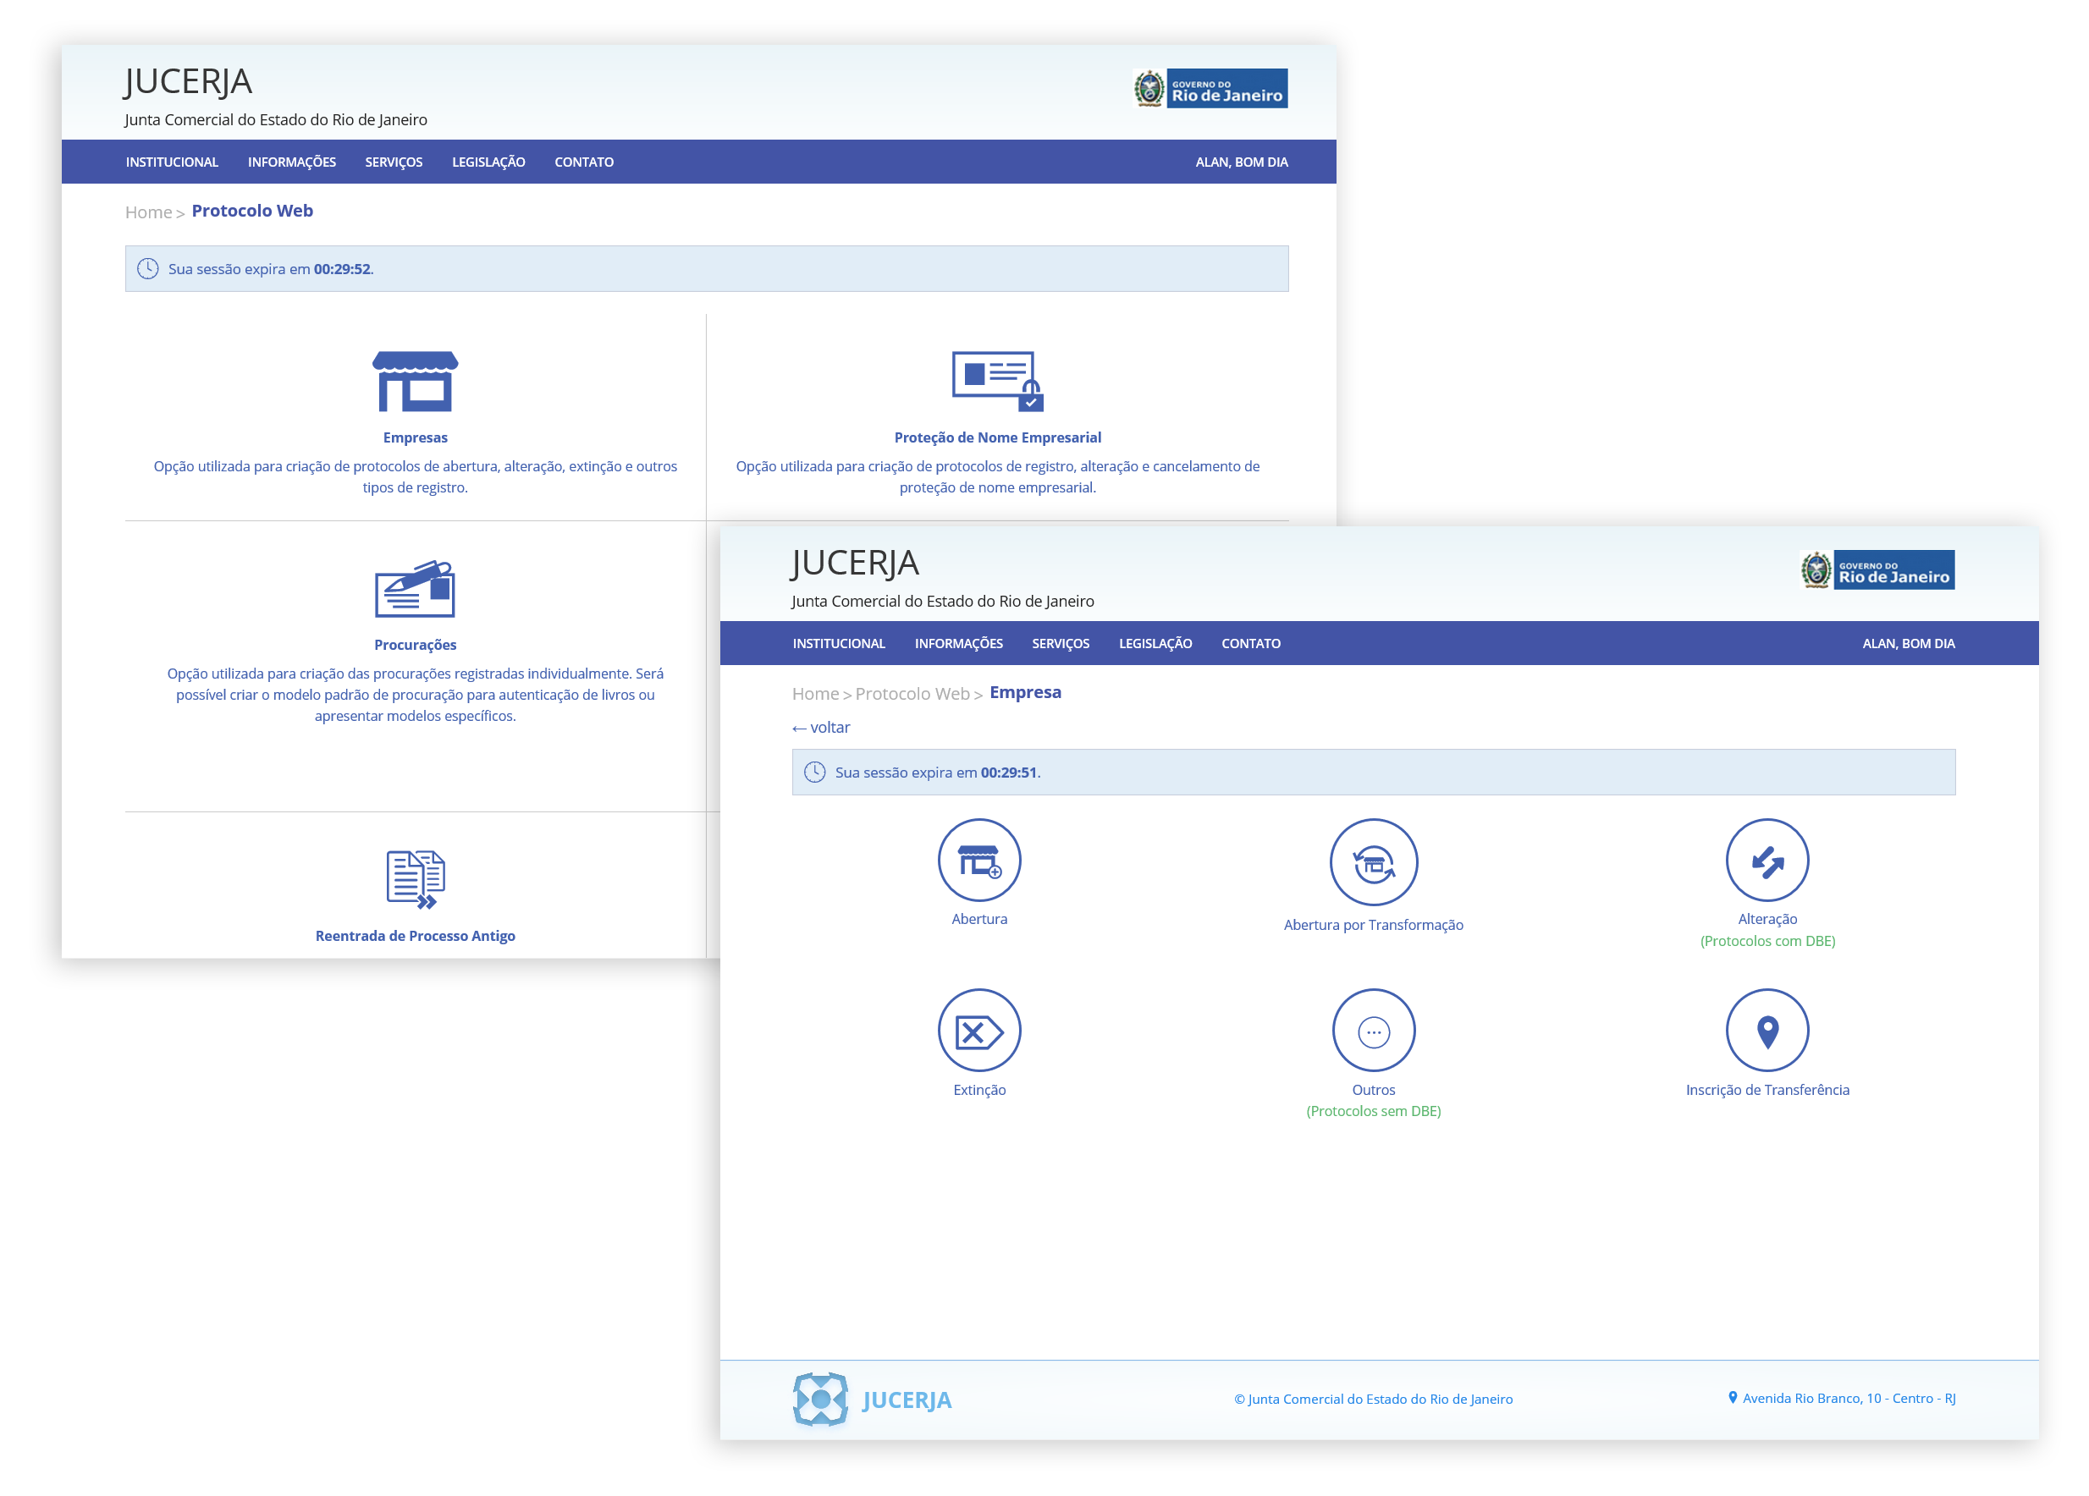
Task: Go back using the voltar link
Action: (x=821, y=728)
